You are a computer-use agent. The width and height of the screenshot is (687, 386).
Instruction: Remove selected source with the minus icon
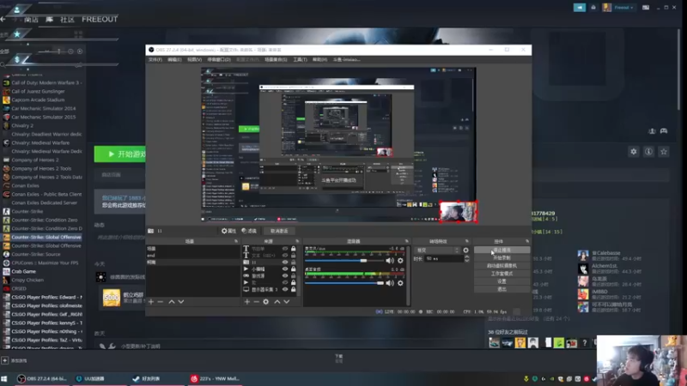click(x=256, y=302)
